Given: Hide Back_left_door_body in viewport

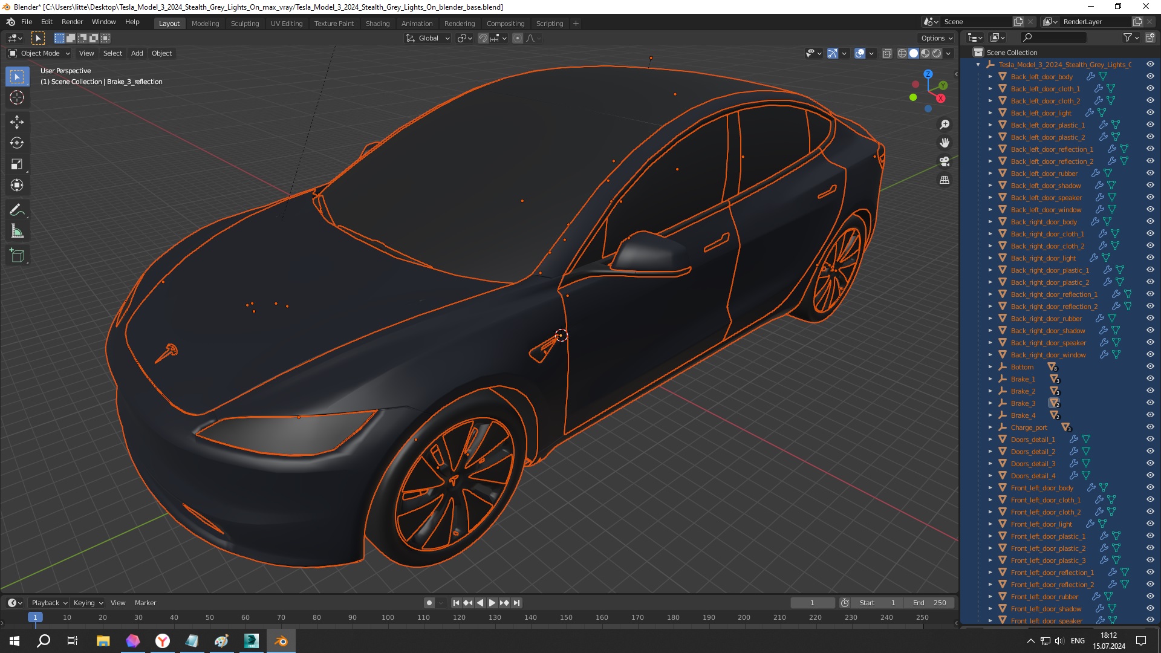Looking at the screenshot, I should (x=1150, y=77).
